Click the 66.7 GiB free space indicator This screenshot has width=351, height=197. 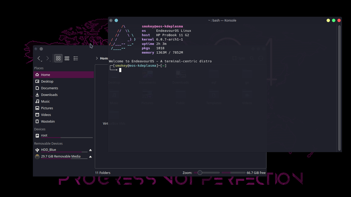click(x=256, y=173)
